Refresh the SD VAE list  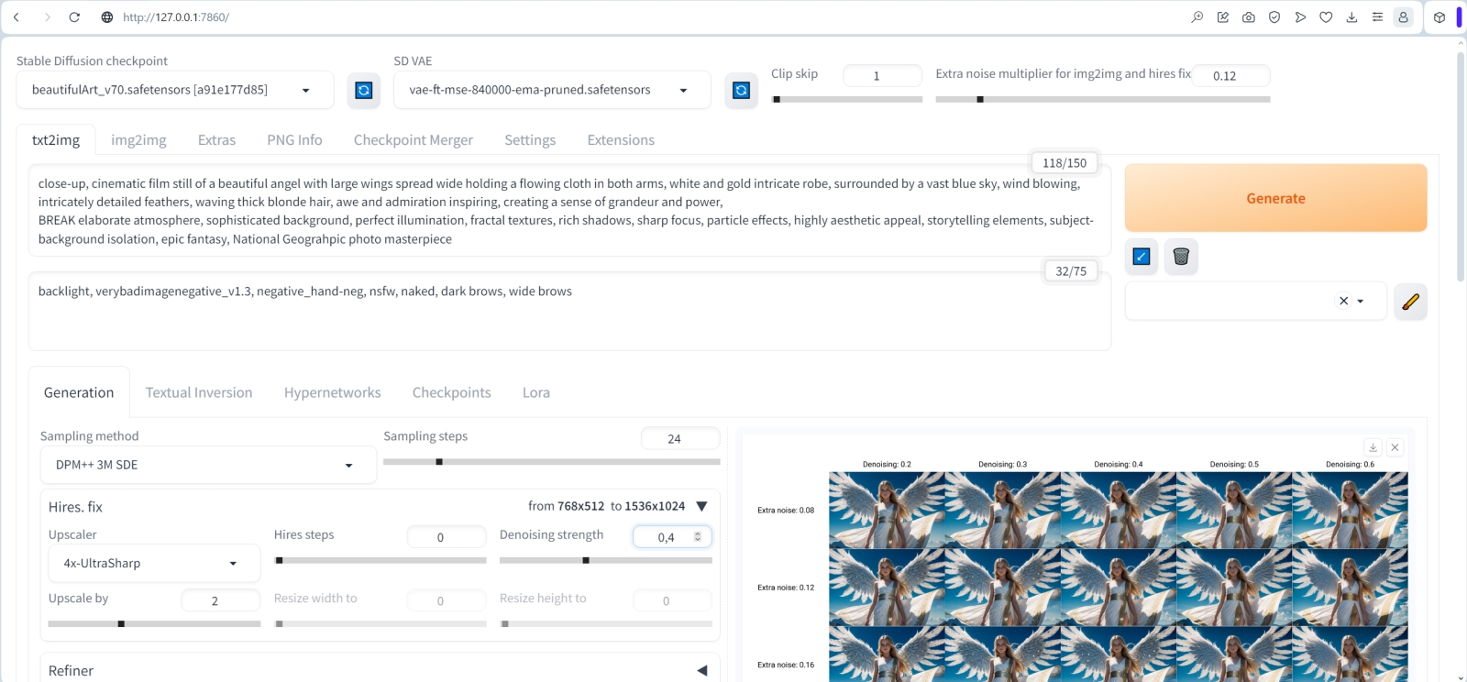742,90
